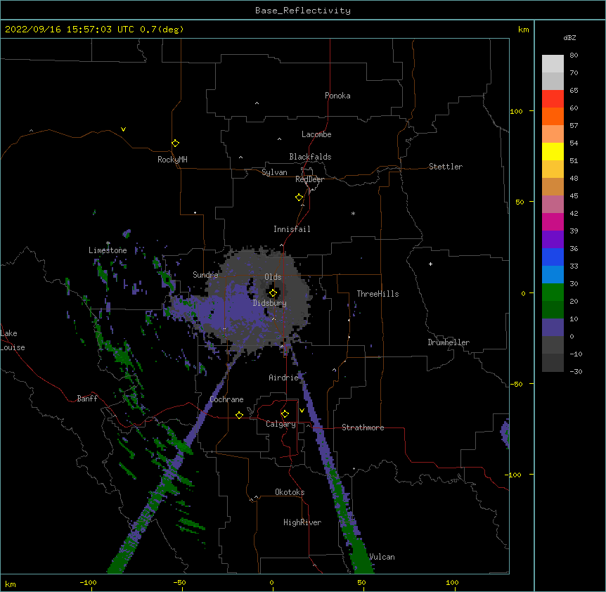Viewport: 606px width, 592px height.
Task: Click the -30 value on dBZ legend
Action: [576, 371]
